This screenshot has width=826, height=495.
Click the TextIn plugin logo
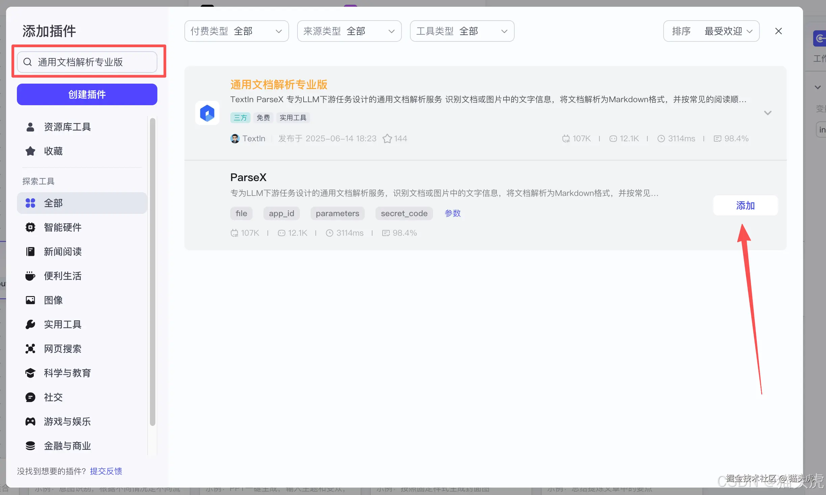coord(207,113)
